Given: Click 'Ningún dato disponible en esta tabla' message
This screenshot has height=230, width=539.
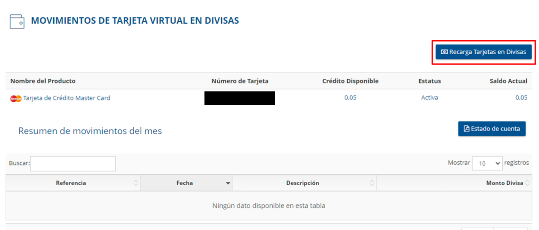Looking at the screenshot, I should [269, 206].
